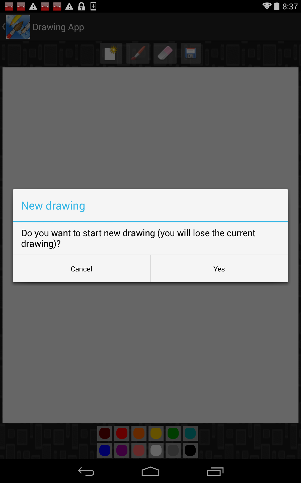
Task: Tap the Android back navigation button
Action: click(x=86, y=471)
